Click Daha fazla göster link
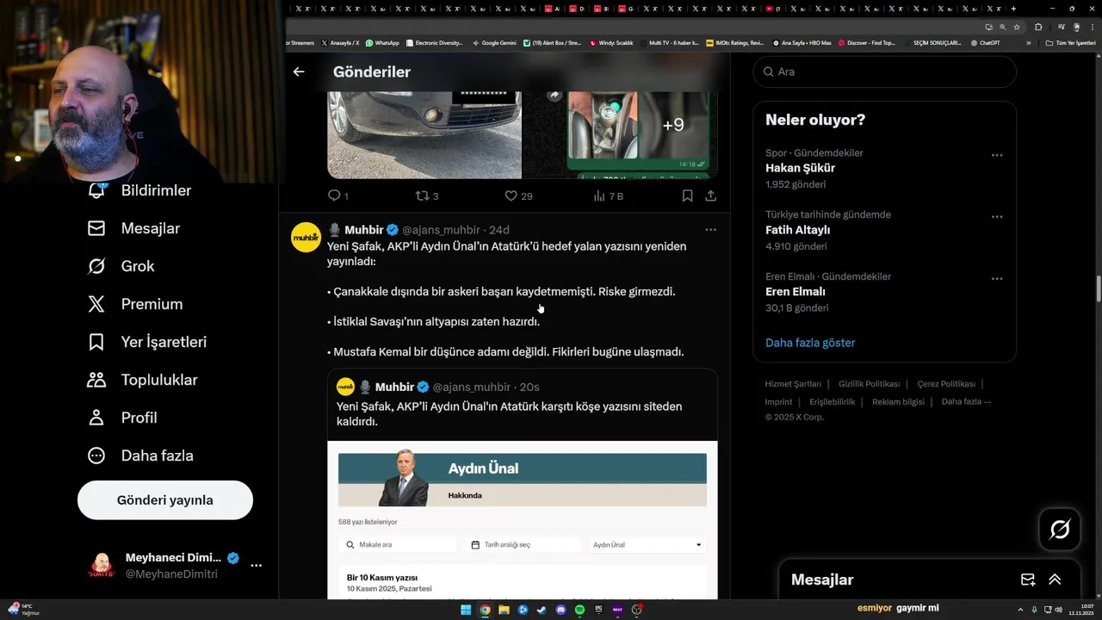The width and height of the screenshot is (1102, 620). [810, 343]
